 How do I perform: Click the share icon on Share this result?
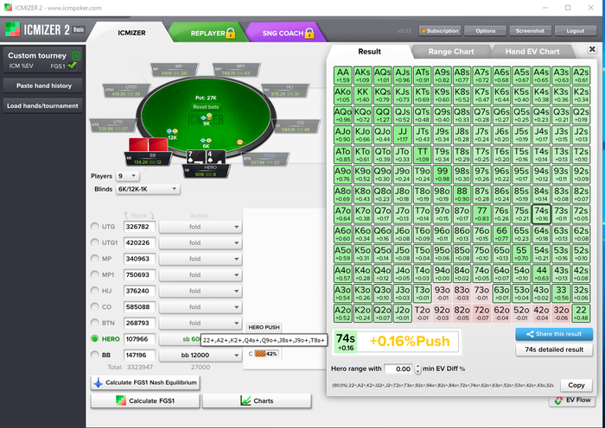click(x=530, y=335)
